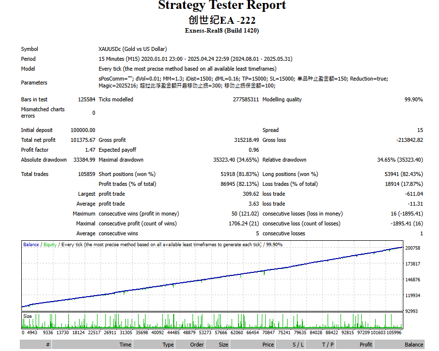Click the Size column header in table
This screenshot has height=351, width=439.
[x=218, y=345]
